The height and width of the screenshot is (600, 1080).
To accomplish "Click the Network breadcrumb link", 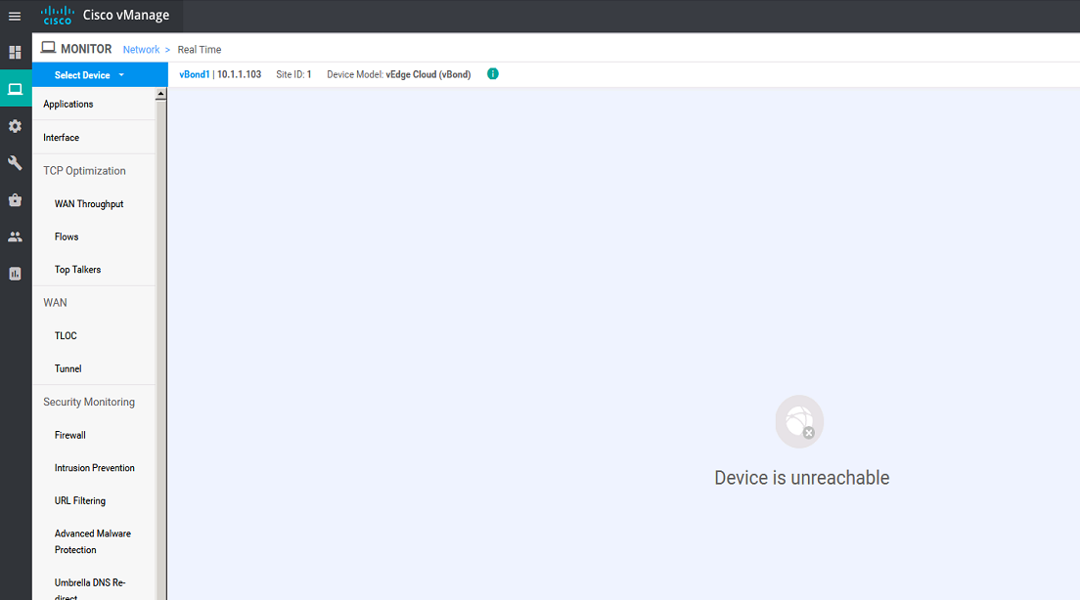I will (141, 50).
